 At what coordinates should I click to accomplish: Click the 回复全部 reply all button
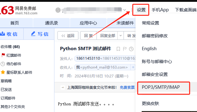pyautogui.click(x=108, y=36)
